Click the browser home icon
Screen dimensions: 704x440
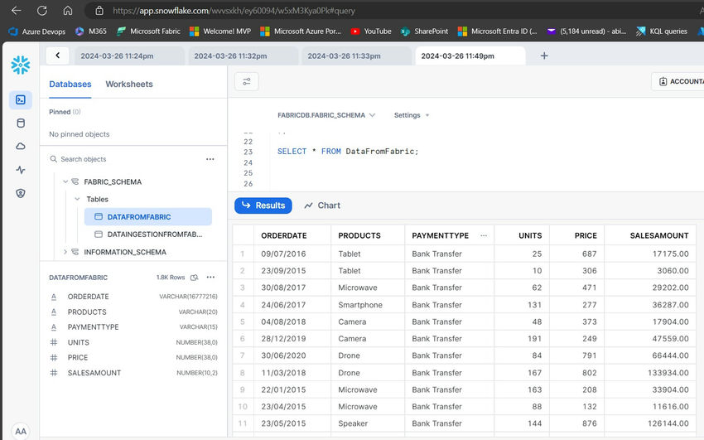click(68, 11)
